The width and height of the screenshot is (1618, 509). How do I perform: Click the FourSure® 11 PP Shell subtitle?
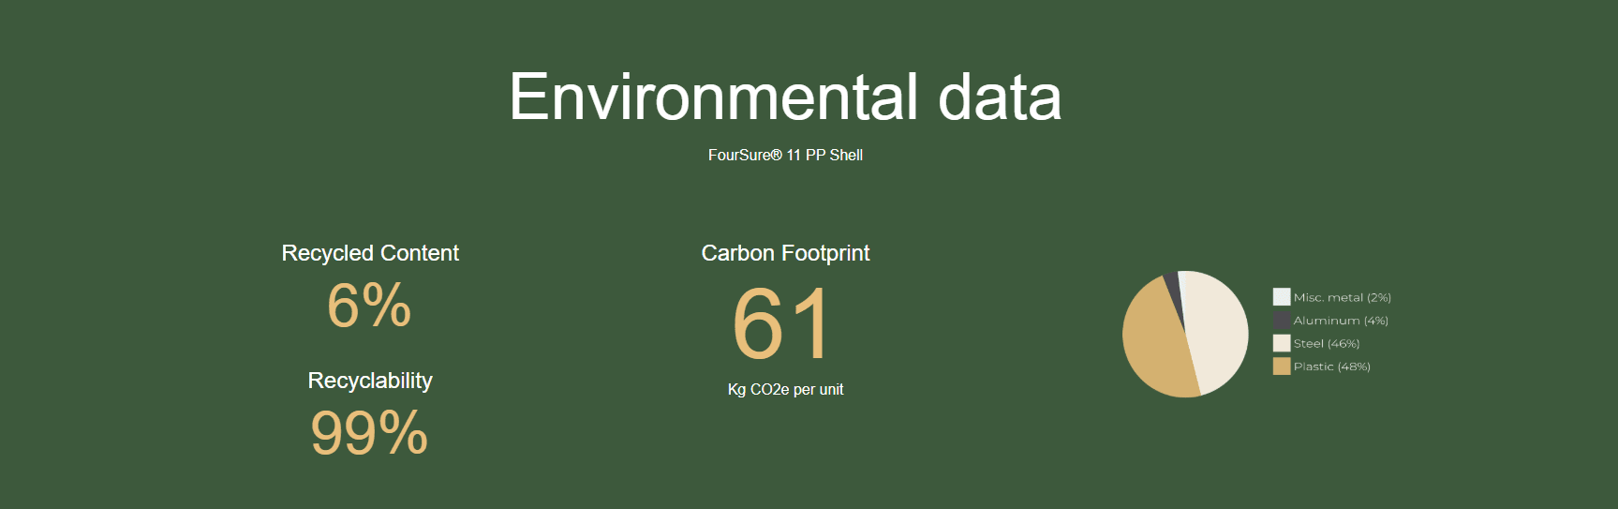pyautogui.click(x=785, y=156)
